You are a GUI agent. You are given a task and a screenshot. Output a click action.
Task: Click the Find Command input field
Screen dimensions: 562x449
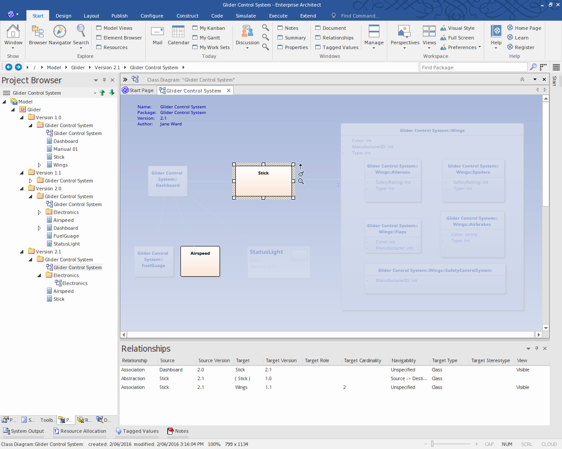click(360, 15)
